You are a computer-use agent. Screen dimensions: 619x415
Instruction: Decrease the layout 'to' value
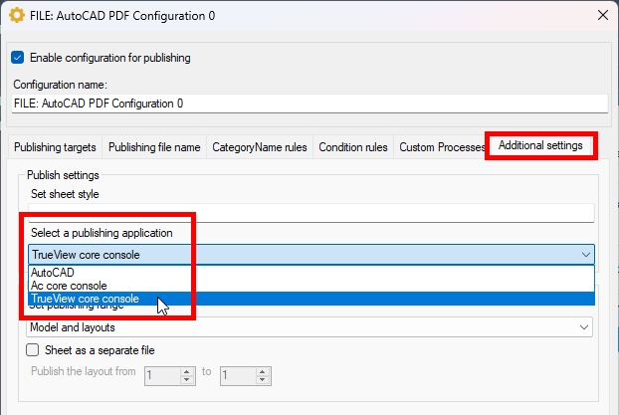pyautogui.click(x=264, y=380)
